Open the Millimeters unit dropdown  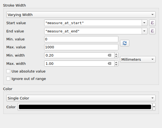[x=138, y=59]
